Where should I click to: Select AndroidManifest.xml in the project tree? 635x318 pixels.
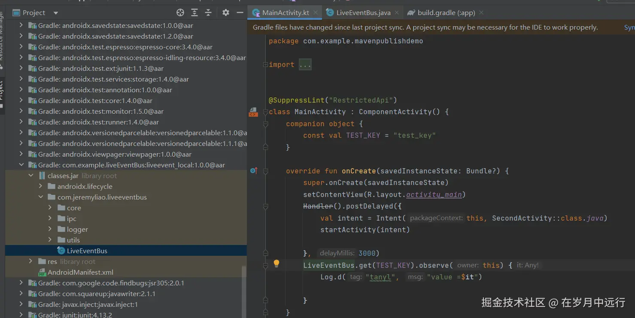coord(80,272)
